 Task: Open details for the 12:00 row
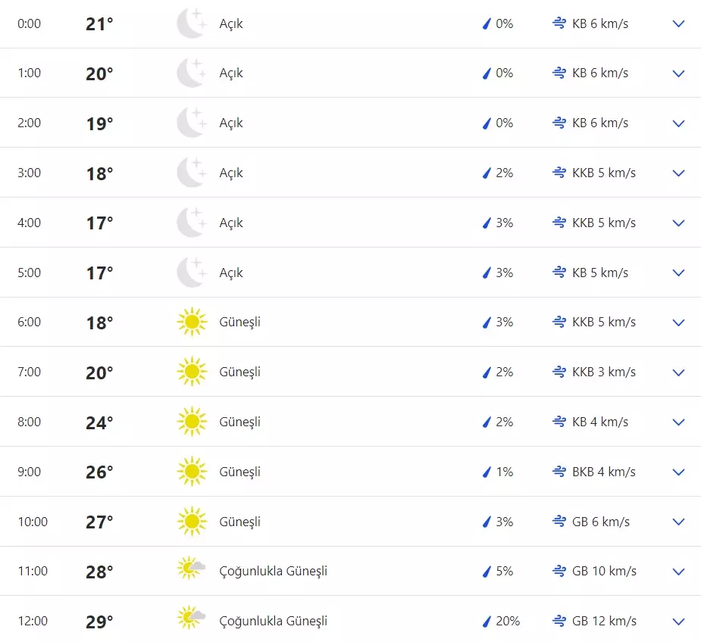coord(678,622)
